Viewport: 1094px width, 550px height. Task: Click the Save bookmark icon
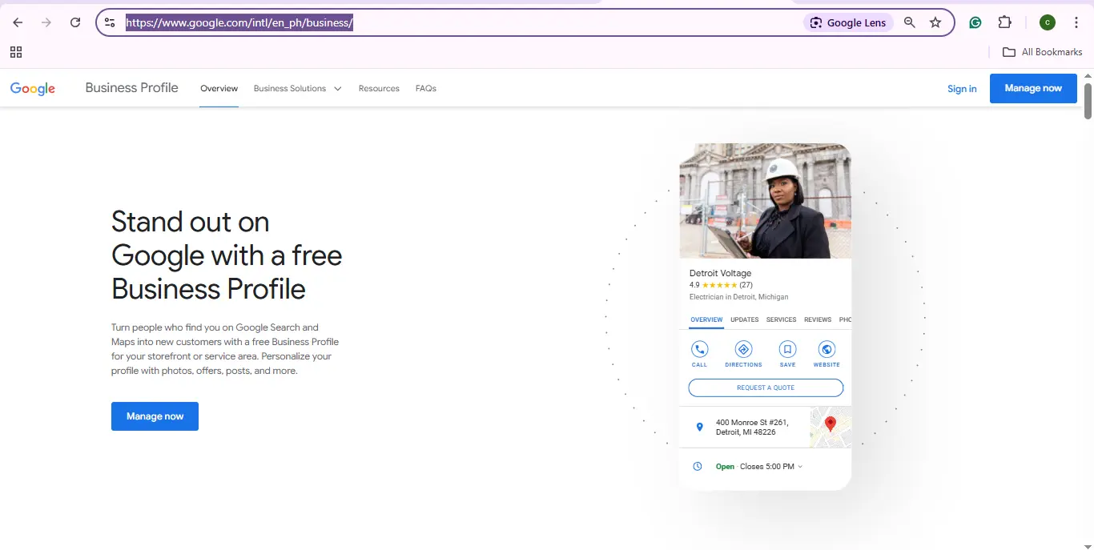[x=788, y=349]
